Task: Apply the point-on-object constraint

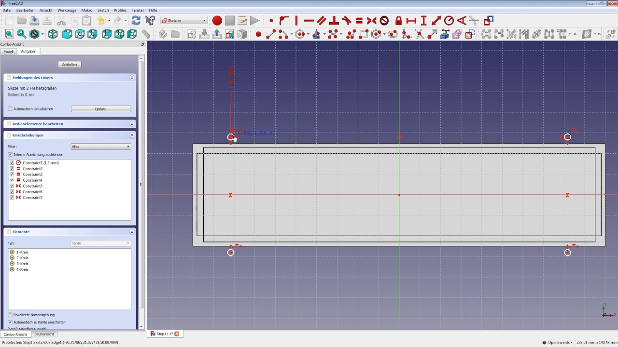Action: click(284, 21)
